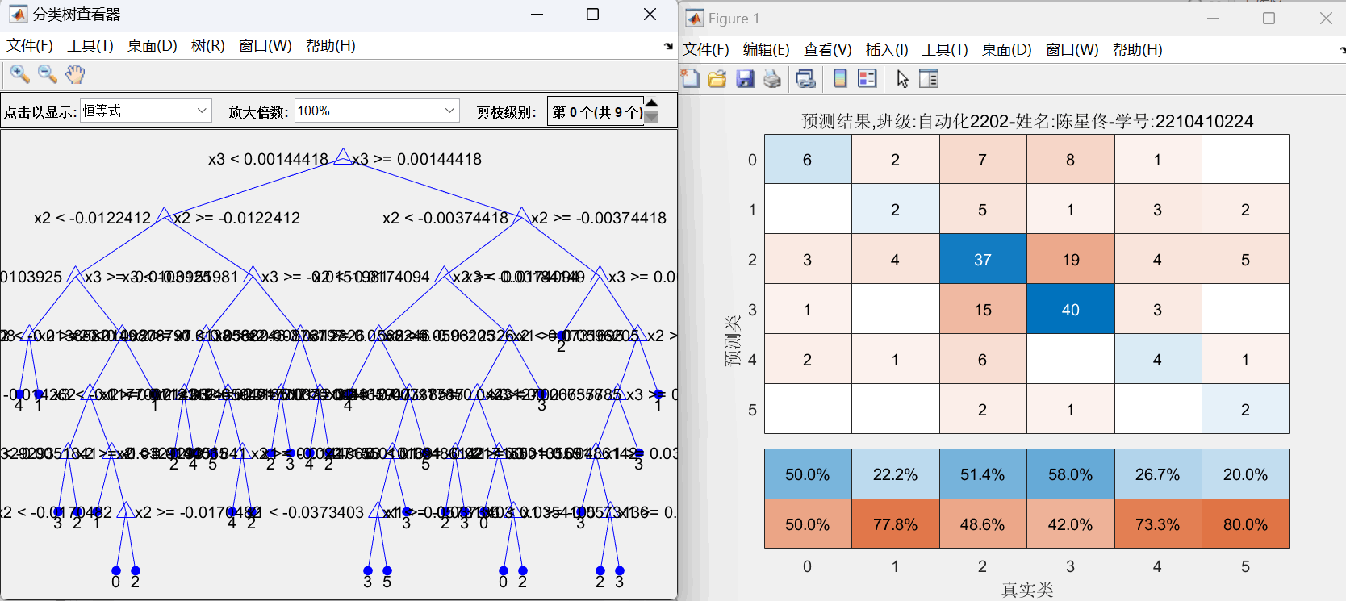The image size is (1346, 601).
Task: Select the Zoom Out tool in tree viewer
Action: tap(48, 74)
